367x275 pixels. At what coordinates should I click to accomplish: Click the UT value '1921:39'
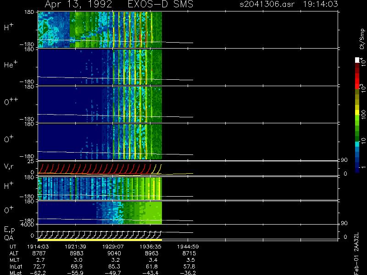[75, 247]
